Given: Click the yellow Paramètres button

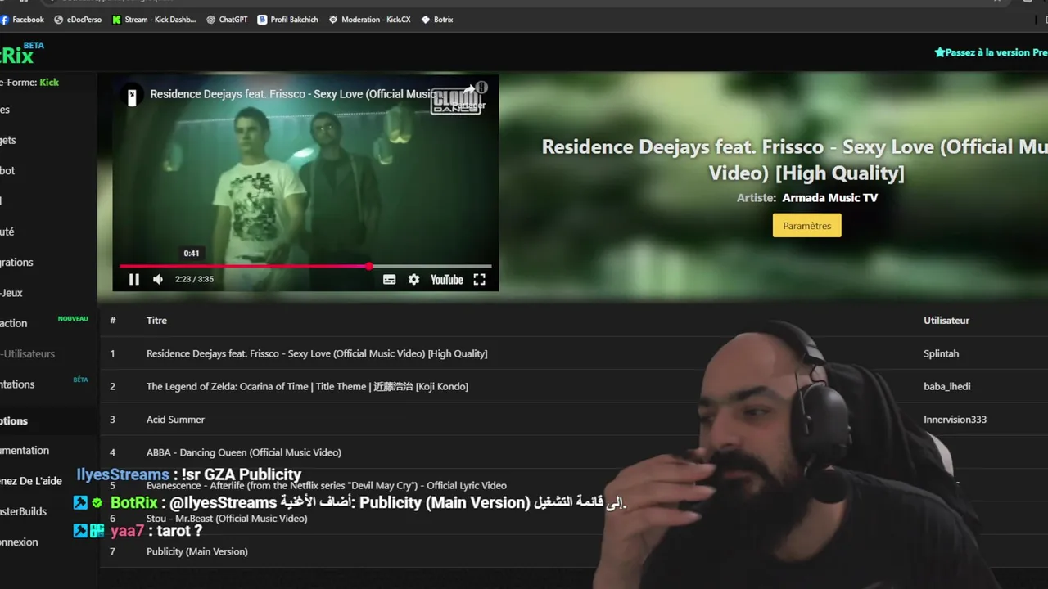Looking at the screenshot, I should [806, 226].
